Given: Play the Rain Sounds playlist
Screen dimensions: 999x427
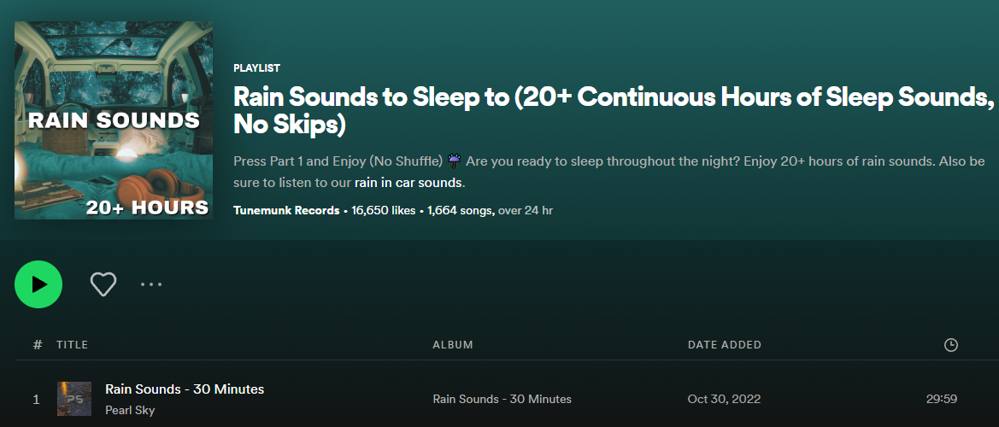Looking at the screenshot, I should coord(38,284).
